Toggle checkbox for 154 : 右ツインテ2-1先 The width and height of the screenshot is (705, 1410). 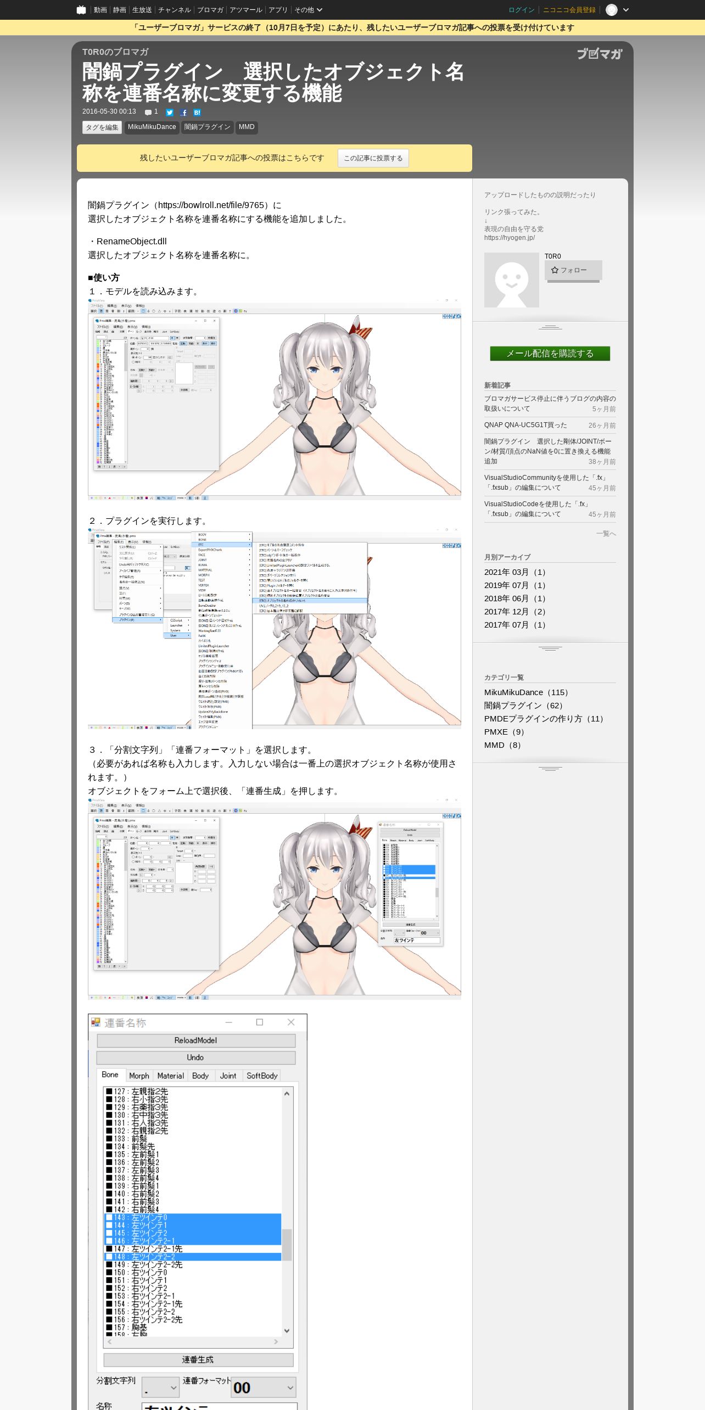(x=109, y=1303)
